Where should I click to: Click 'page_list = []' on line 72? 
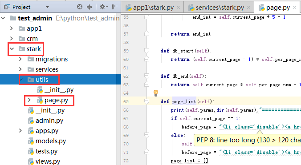point(189,161)
